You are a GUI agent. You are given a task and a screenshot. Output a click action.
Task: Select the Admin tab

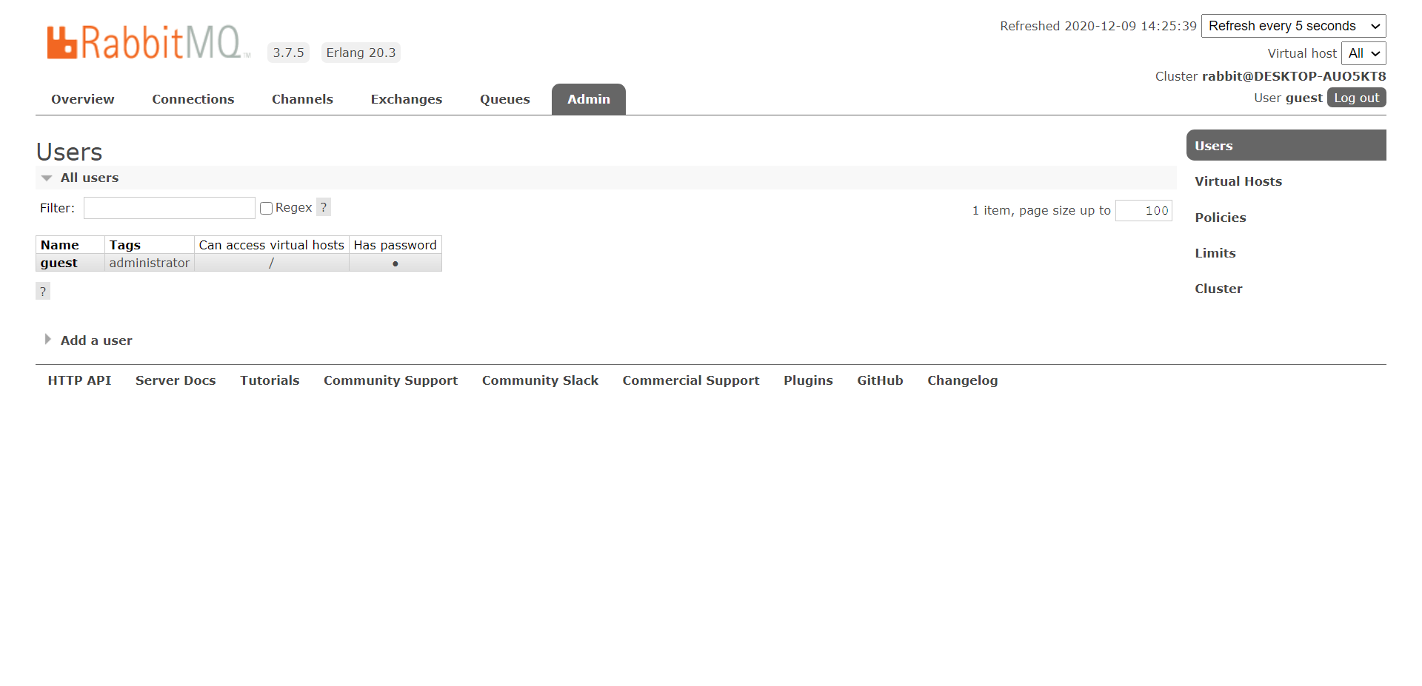(x=589, y=99)
